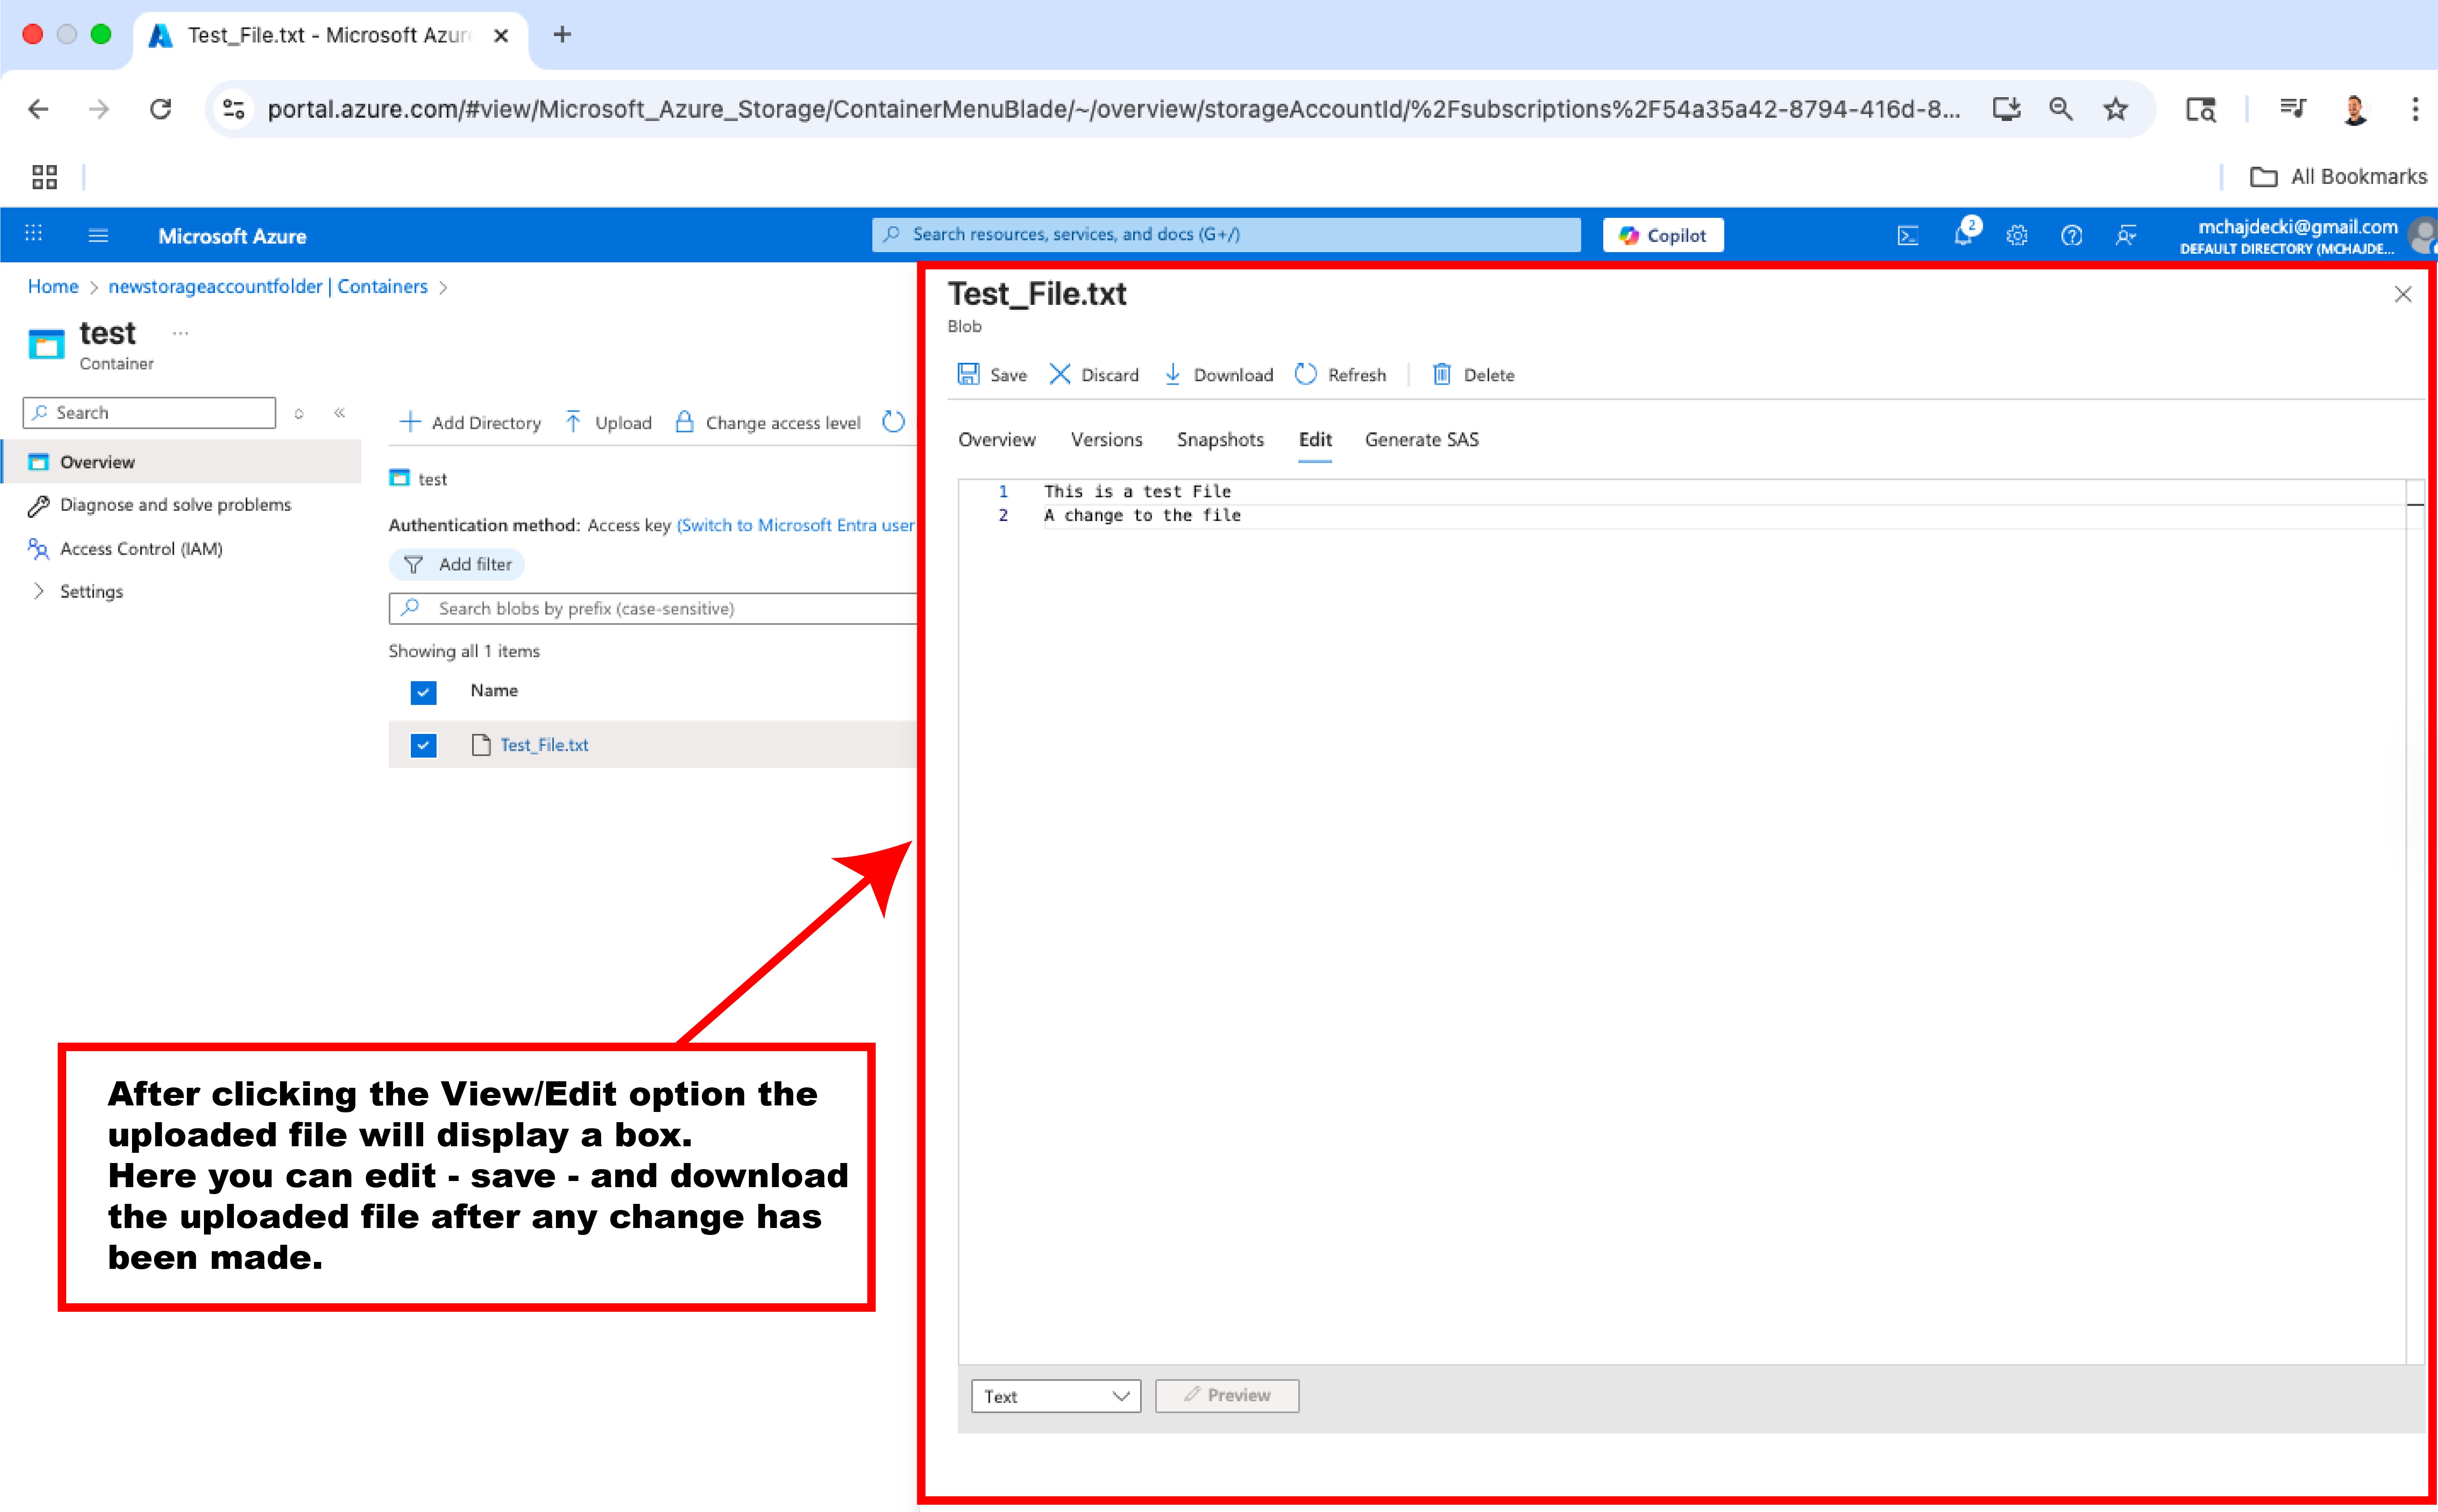The width and height of the screenshot is (2438, 1512).
Task: Refresh the container blob list
Action: click(893, 422)
